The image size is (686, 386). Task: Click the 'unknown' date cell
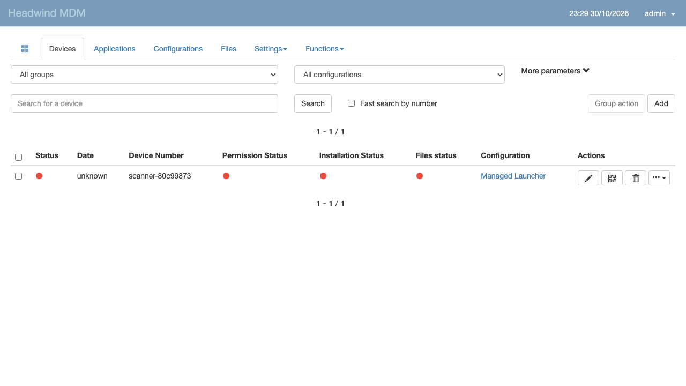point(92,176)
